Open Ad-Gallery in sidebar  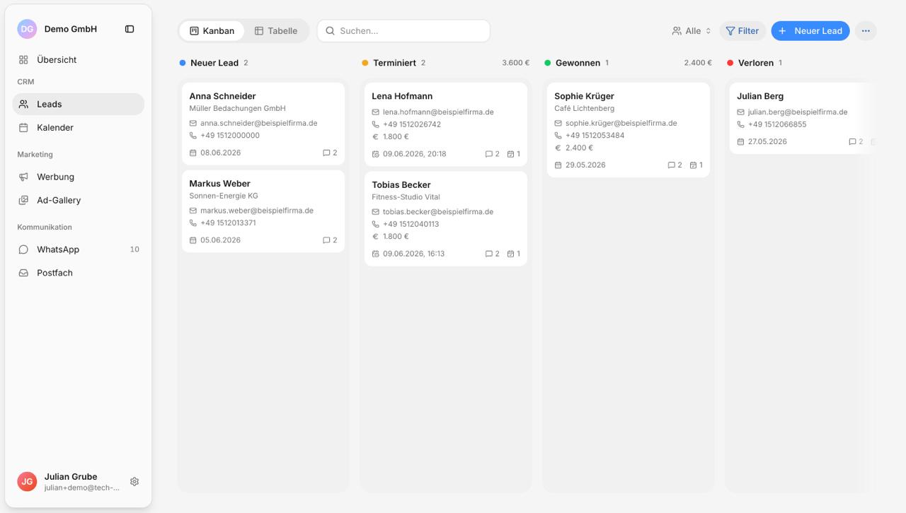point(78,201)
